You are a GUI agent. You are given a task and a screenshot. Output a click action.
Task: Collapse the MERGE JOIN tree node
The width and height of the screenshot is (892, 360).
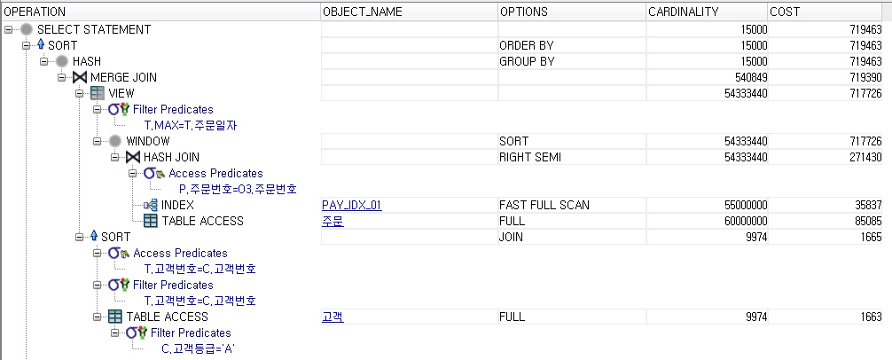61,77
